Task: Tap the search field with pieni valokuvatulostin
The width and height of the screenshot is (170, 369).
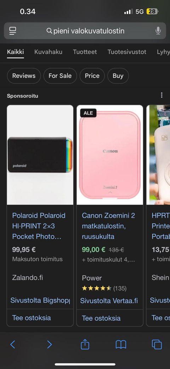Action: pyautogui.click(x=85, y=31)
